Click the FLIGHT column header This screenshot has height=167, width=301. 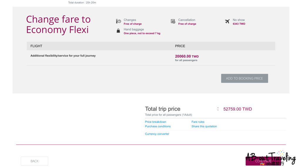pos(36,46)
